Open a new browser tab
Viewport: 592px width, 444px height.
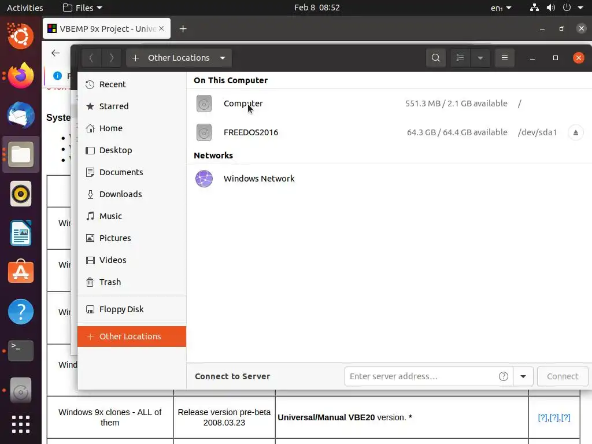coord(183,29)
